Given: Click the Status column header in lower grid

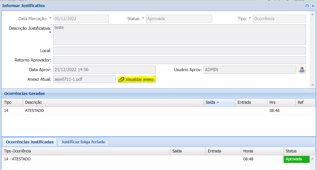Looking at the screenshot, I should click(x=299, y=151).
